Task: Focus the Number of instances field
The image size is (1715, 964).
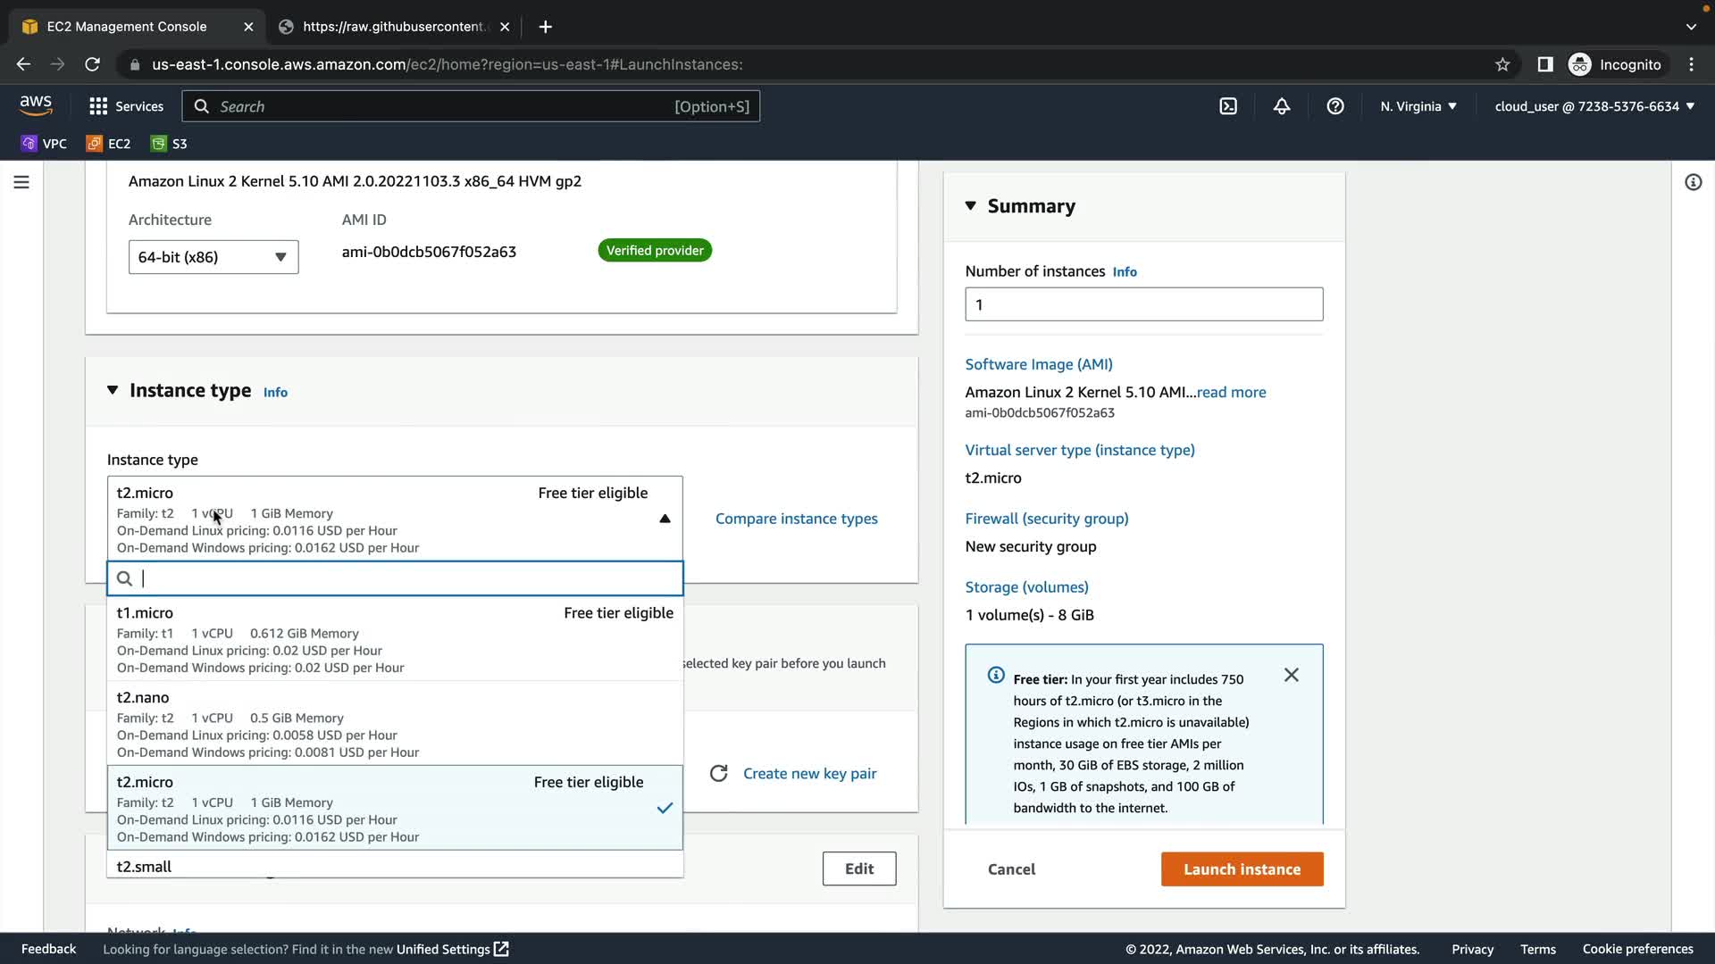Action: point(1143,304)
